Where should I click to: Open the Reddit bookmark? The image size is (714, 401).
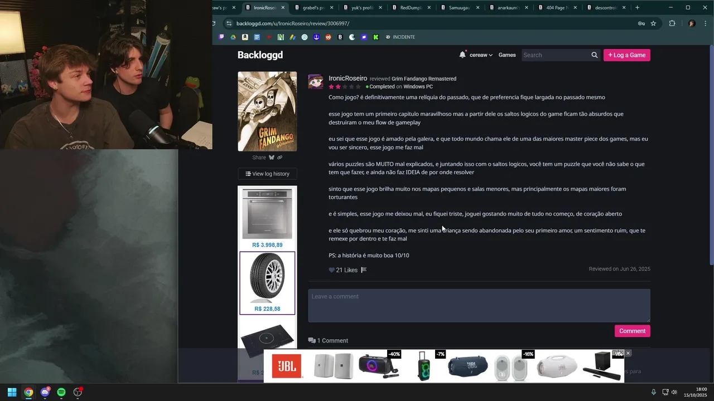(x=328, y=37)
